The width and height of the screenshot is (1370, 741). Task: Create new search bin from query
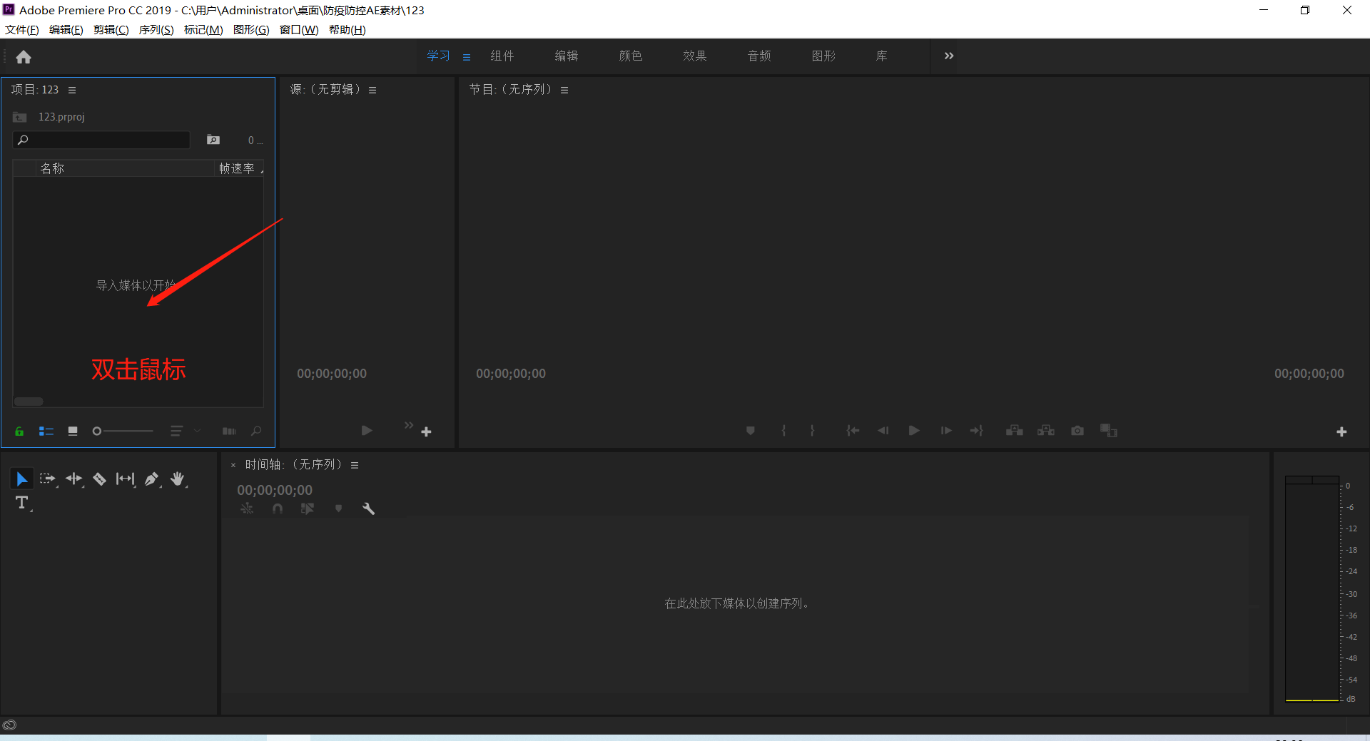213,140
